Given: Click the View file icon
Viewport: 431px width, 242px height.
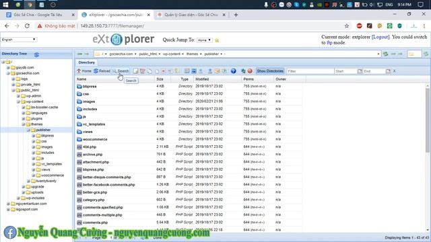Looking at the screenshot, I should 187,71.
